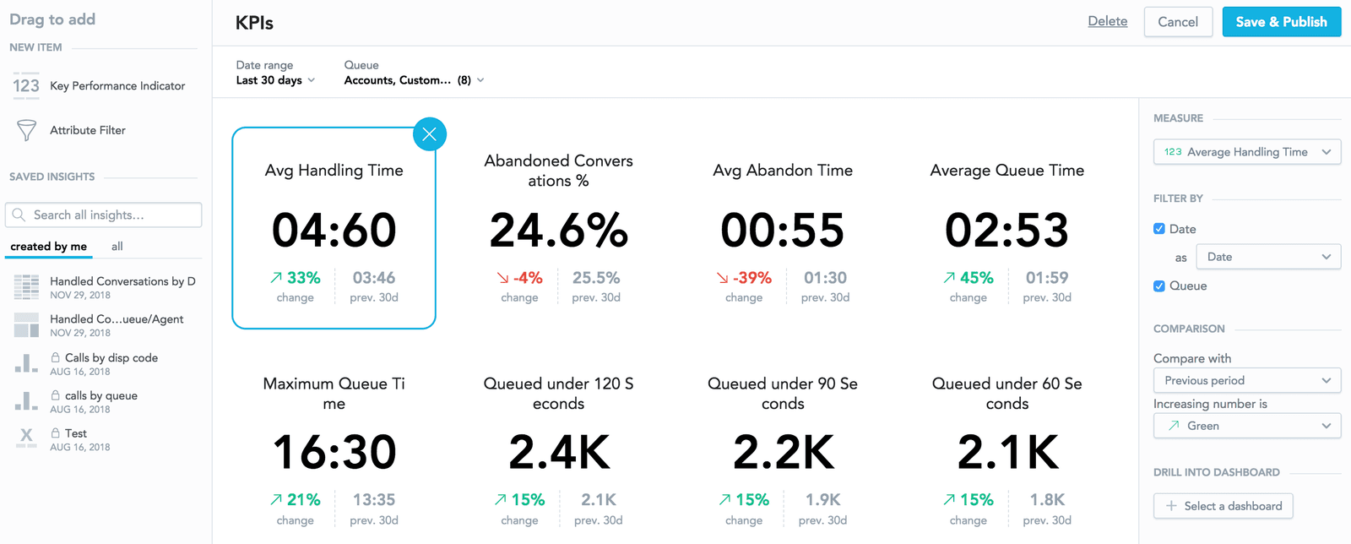1351x544 pixels.
Task: Click the bar chart icon for calls by queue
Action: click(x=26, y=401)
